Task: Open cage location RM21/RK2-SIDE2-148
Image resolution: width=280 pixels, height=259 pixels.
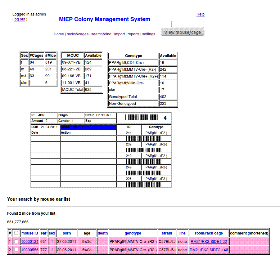Action: coord(209,250)
